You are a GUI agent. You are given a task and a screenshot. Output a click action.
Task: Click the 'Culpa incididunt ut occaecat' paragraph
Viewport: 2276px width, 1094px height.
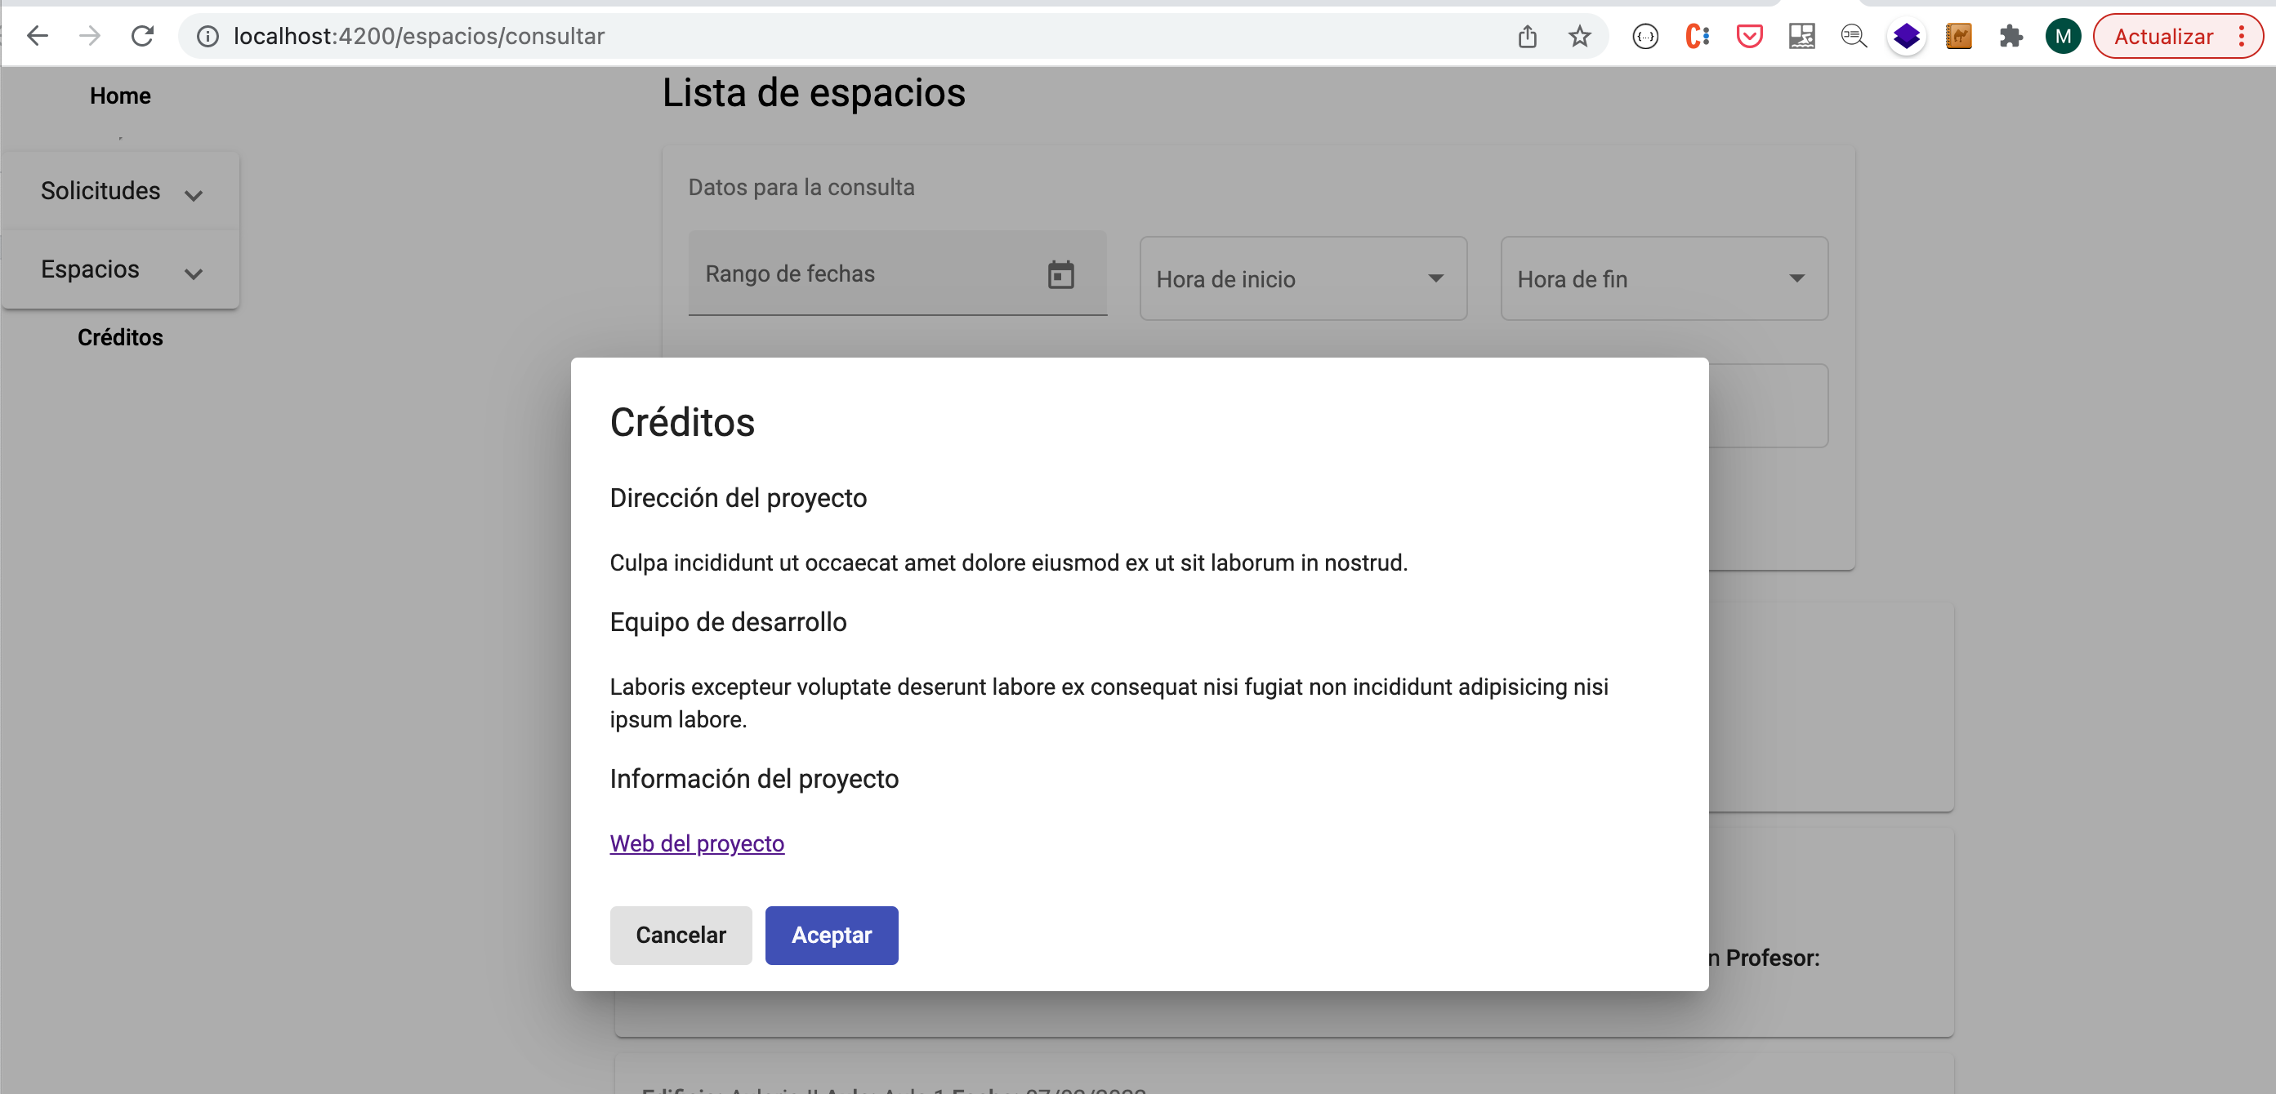pos(1008,563)
